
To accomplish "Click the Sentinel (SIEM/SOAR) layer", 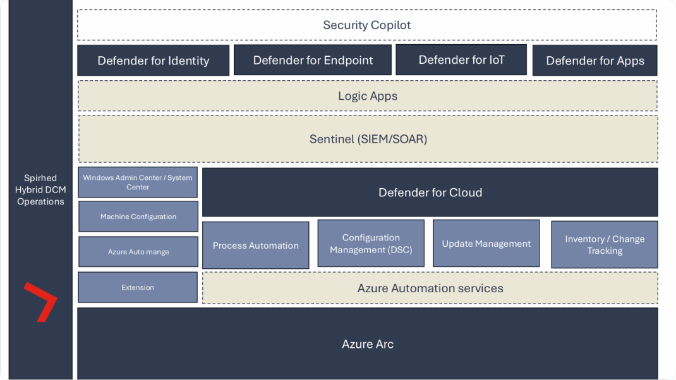I will pyautogui.click(x=367, y=139).
